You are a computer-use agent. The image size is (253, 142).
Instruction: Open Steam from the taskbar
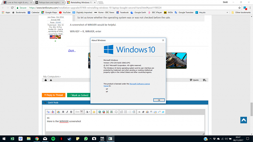[x=69, y=139]
